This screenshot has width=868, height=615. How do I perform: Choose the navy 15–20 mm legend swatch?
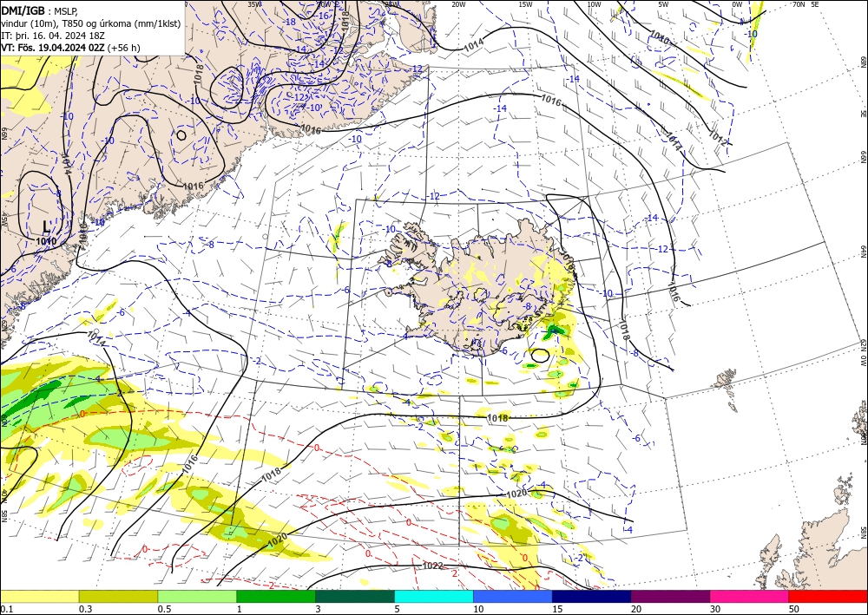pyautogui.click(x=592, y=596)
